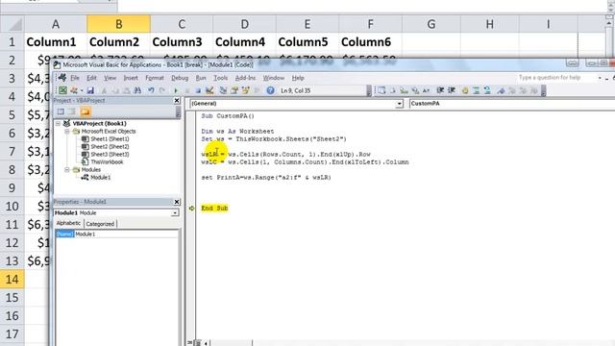Open the (General) object dropdown
Image resolution: width=615 pixels, height=346 pixels.
coord(400,104)
